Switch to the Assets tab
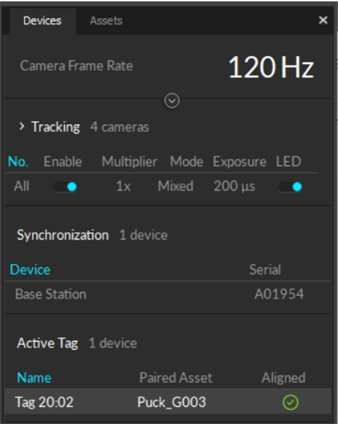 coord(106,21)
